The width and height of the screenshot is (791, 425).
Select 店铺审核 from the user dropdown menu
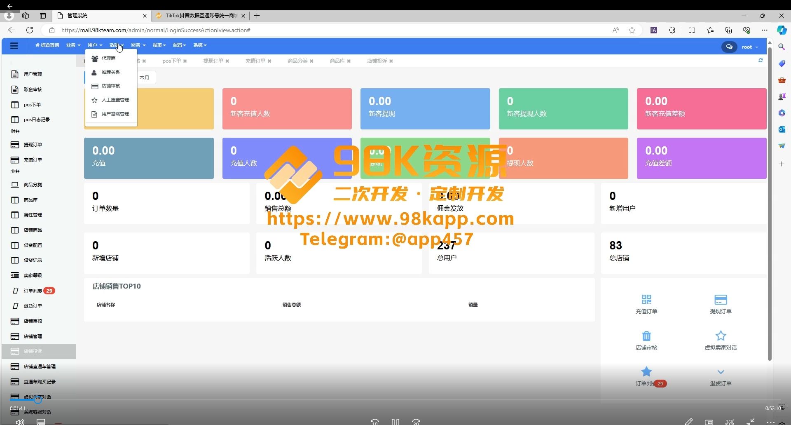point(111,86)
